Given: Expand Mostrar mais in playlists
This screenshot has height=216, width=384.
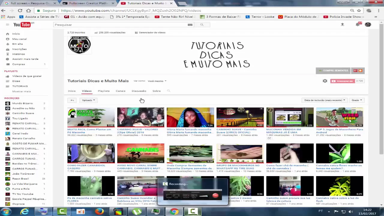Looking at the screenshot, I should click(x=22, y=91).
